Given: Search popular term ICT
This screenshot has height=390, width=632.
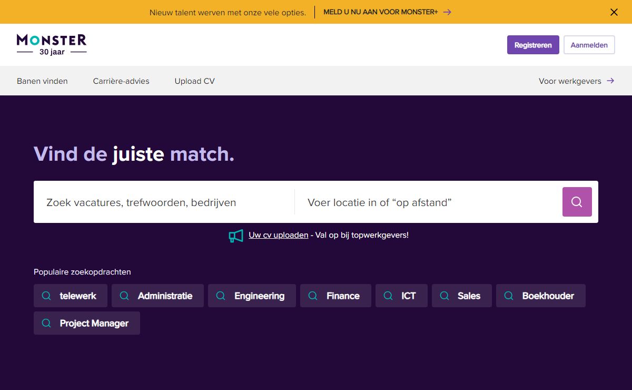Looking at the screenshot, I should click(401, 296).
